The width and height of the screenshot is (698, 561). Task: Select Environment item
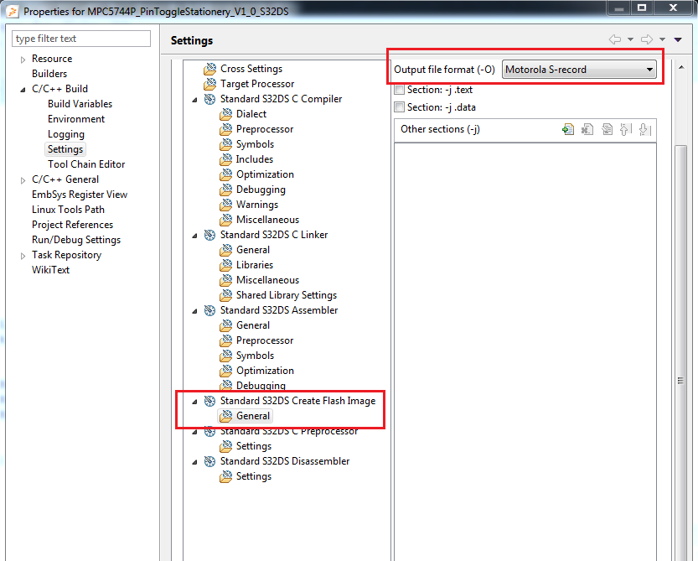(x=76, y=119)
